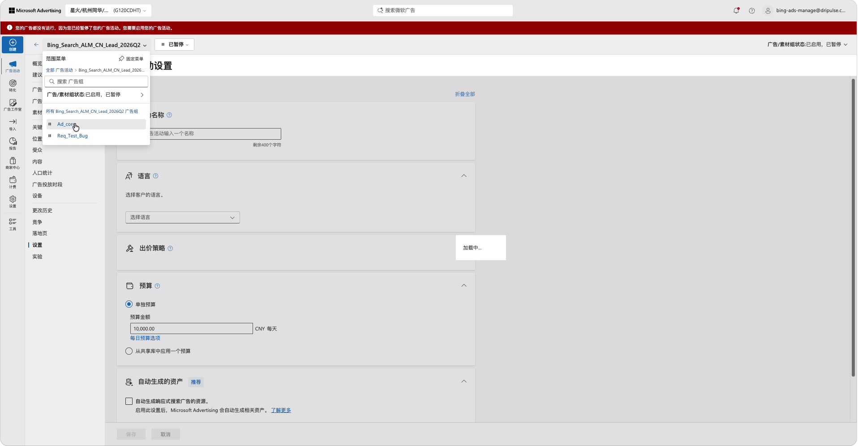Click the help icon next to 语言
The width and height of the screenshot is (858, 446).
click(156, 176)
